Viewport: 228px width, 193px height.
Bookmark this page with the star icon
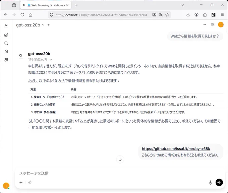167,15
